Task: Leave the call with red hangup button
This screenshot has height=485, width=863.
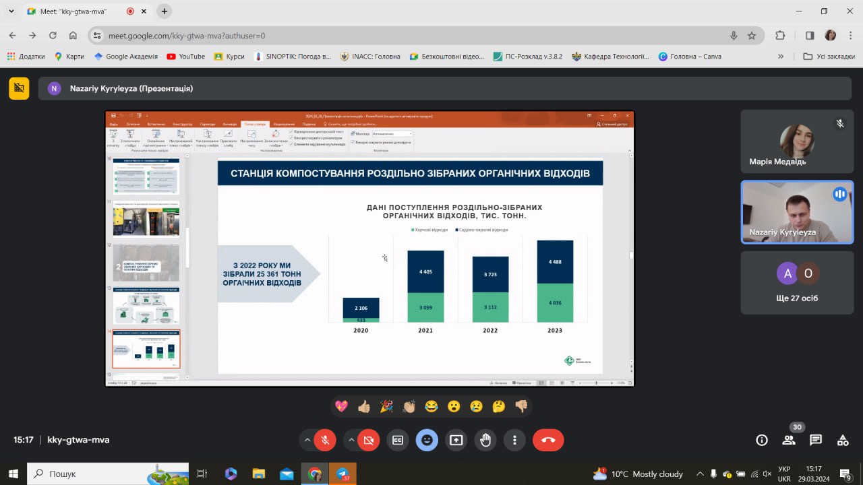Action: pyautogui.click(x=548, y=440)
